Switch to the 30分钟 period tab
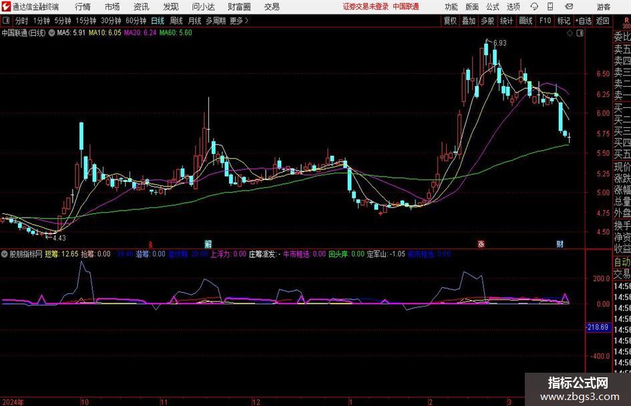 (x=111, y=21)
